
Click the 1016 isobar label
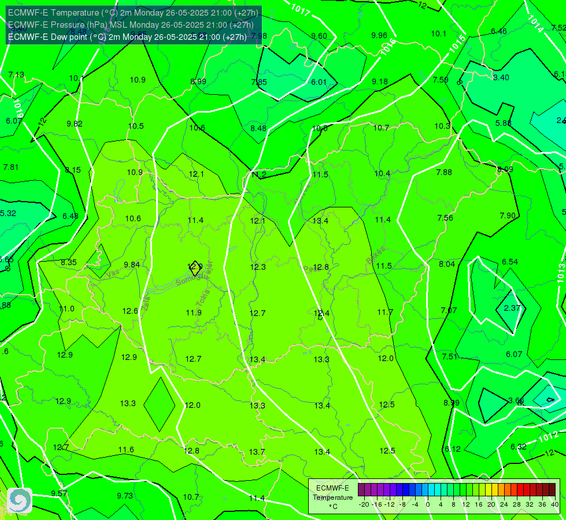click(x=388, y=47)
